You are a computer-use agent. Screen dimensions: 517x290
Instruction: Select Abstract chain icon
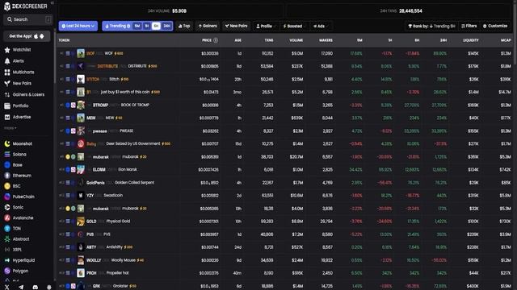point(7,239)
